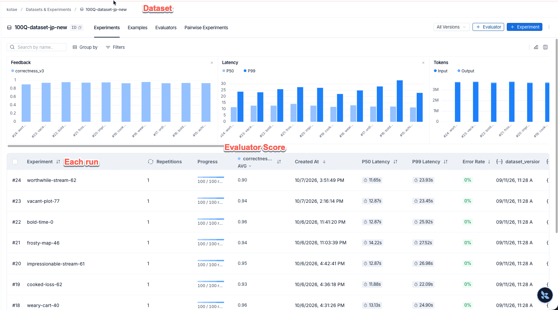Toggle P99 series in Latency legend
Screen dimensions: 558x310
(x=249, y=71)
